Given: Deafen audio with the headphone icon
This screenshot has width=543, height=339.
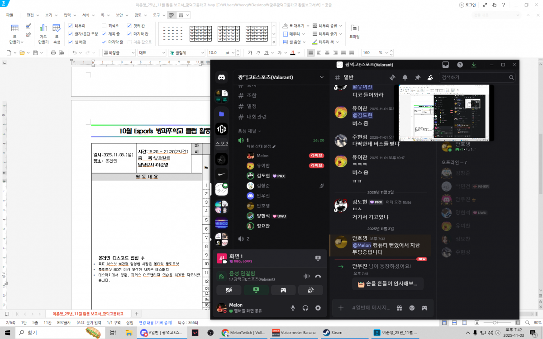Looking at the screenshot, I should [x=305, y=308].
